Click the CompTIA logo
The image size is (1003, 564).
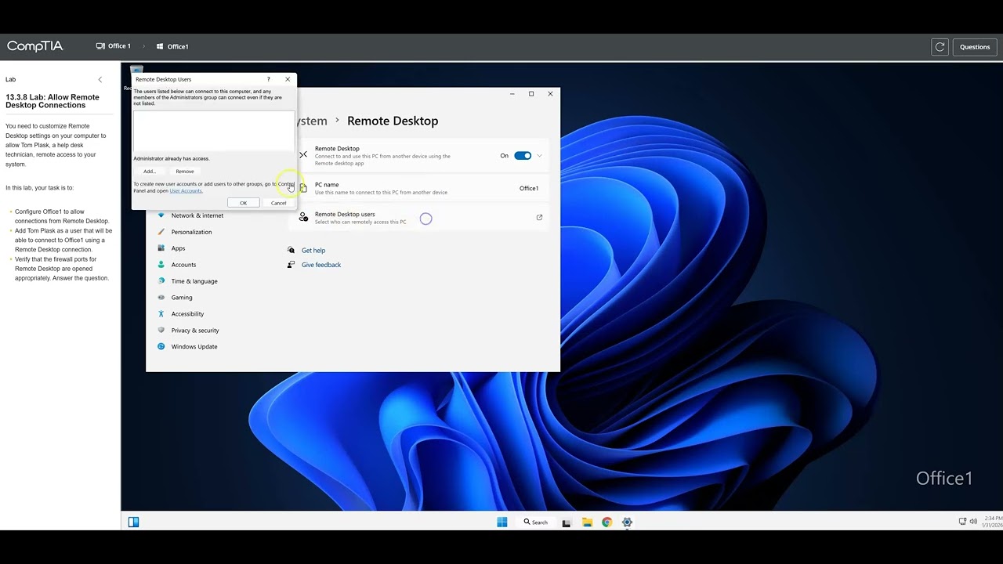click(34, 46)
